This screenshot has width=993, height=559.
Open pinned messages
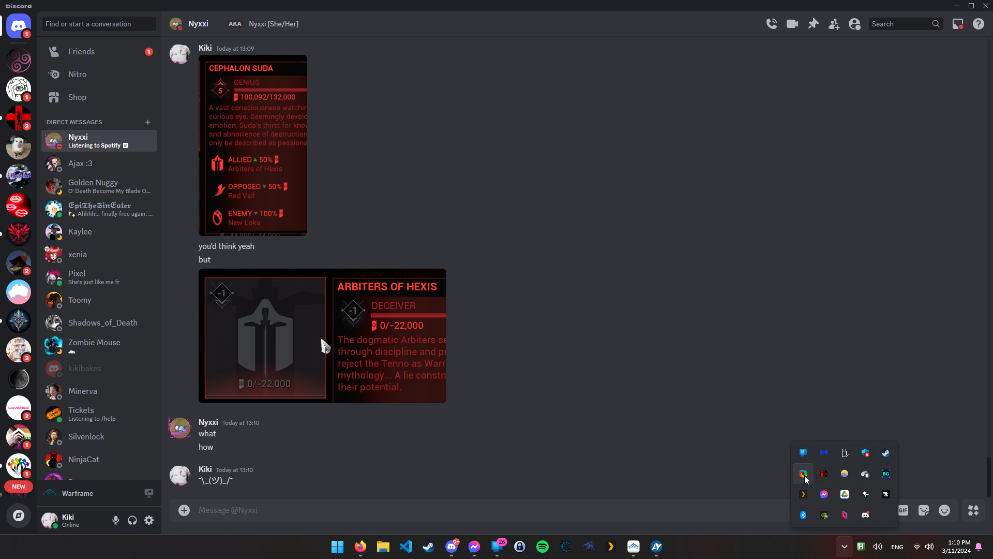(813, 24)
